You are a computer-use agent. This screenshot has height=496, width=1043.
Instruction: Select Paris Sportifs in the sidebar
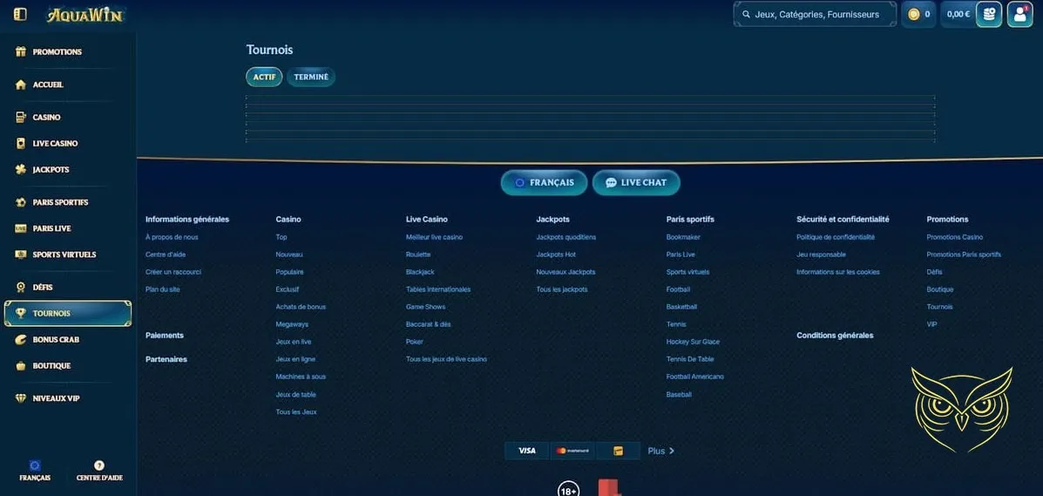tap(60, 202)
